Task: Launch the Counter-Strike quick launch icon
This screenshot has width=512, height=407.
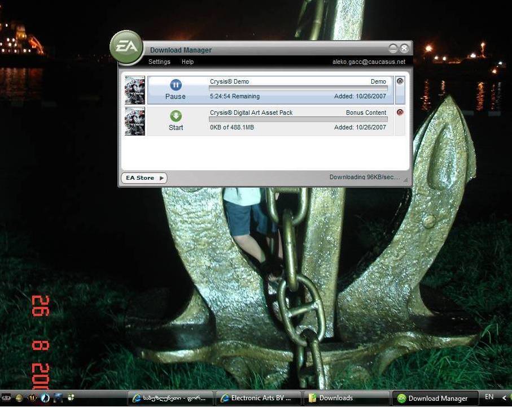Action: [45, 397]
